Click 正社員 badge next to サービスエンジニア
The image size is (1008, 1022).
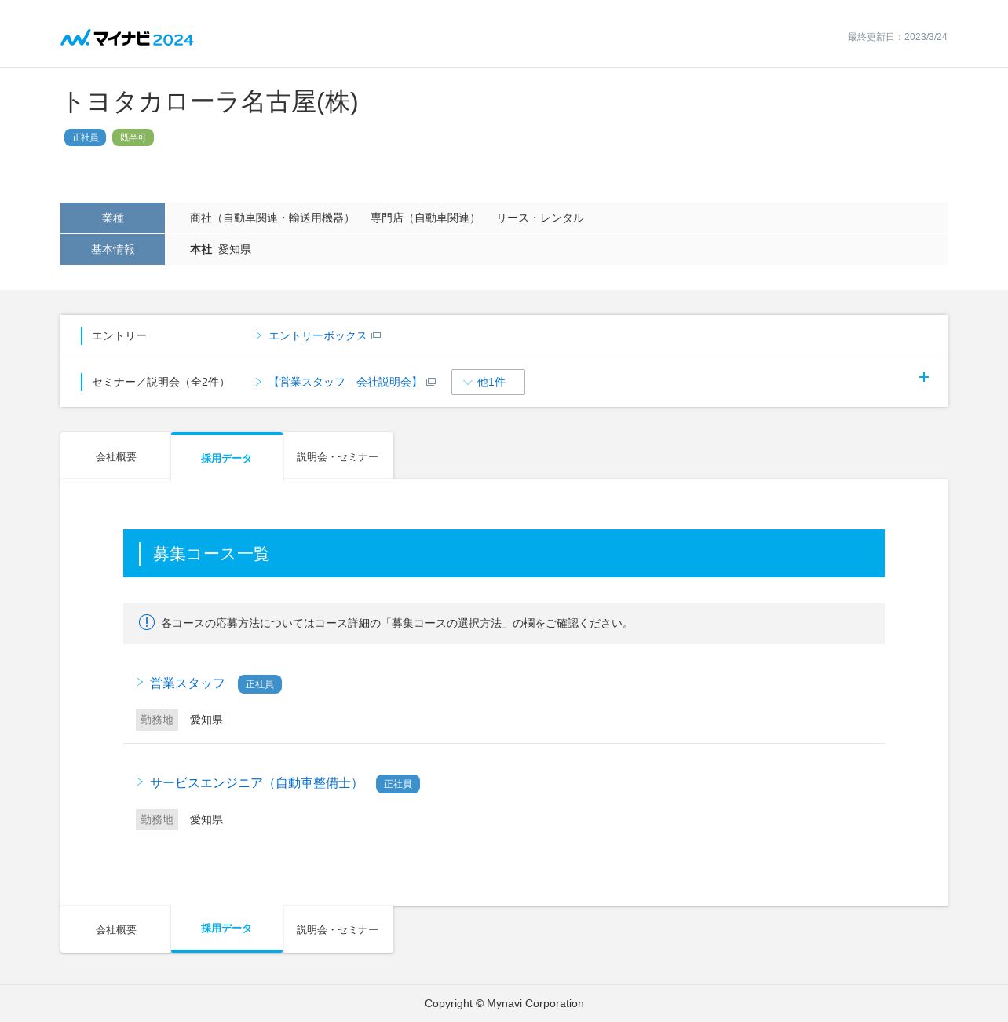pos(398,784)
